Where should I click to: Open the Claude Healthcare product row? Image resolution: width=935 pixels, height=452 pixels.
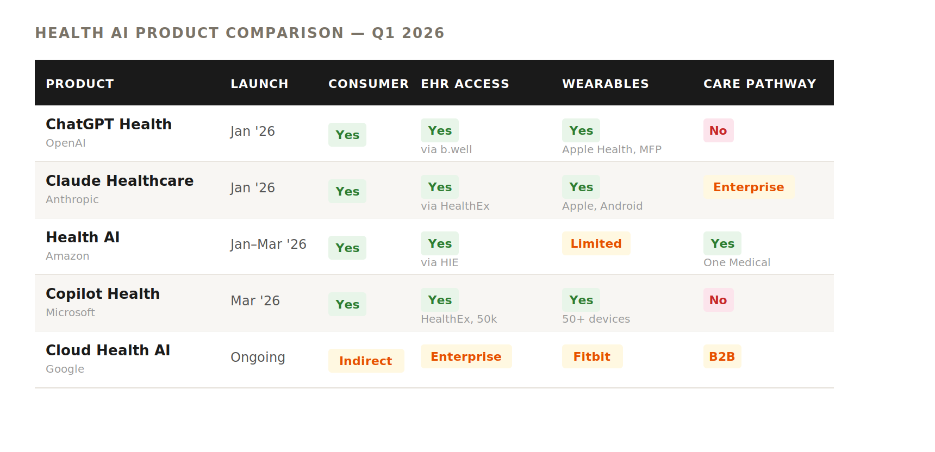[120, 181]
